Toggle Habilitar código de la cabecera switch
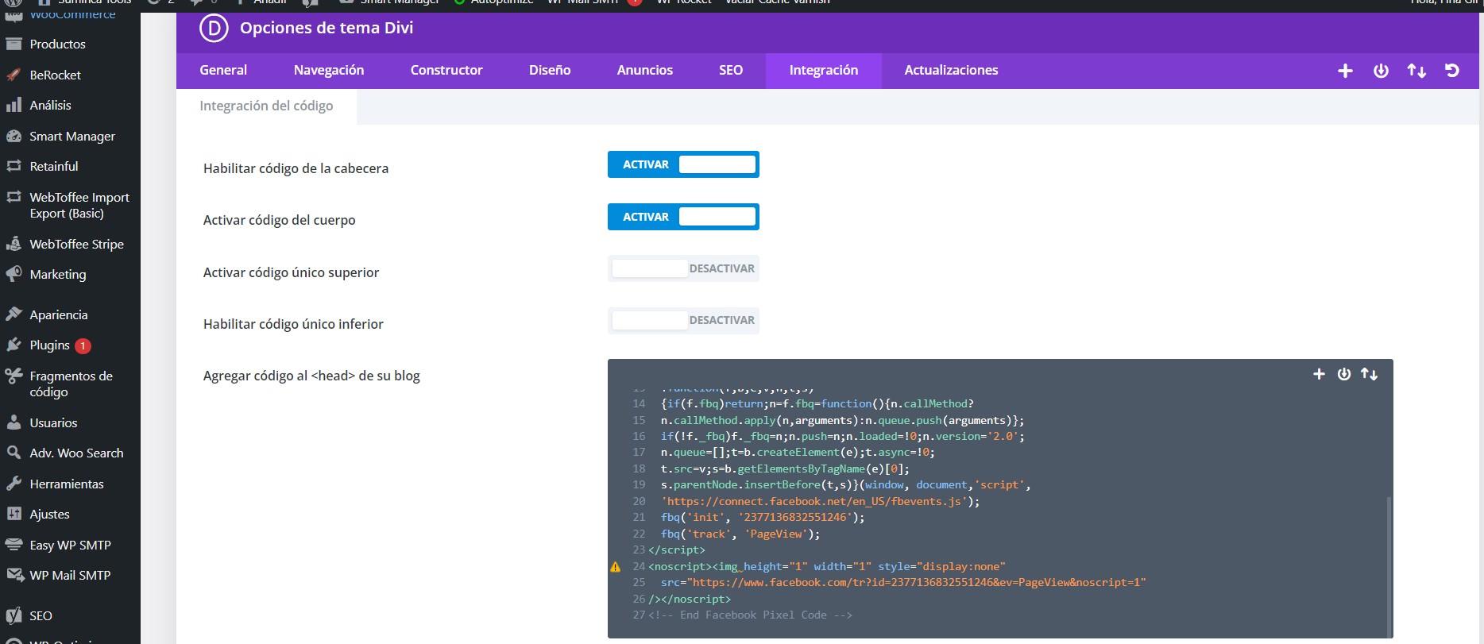Image resolution: width=1484 pixels, height=644 pixels. (x=683, y=164)
